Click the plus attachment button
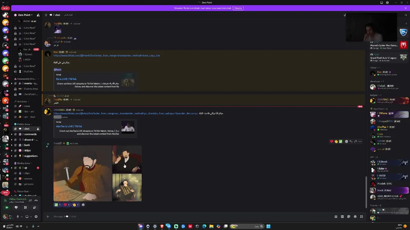The width and height of the screenshot is (410, 230). 48,217
